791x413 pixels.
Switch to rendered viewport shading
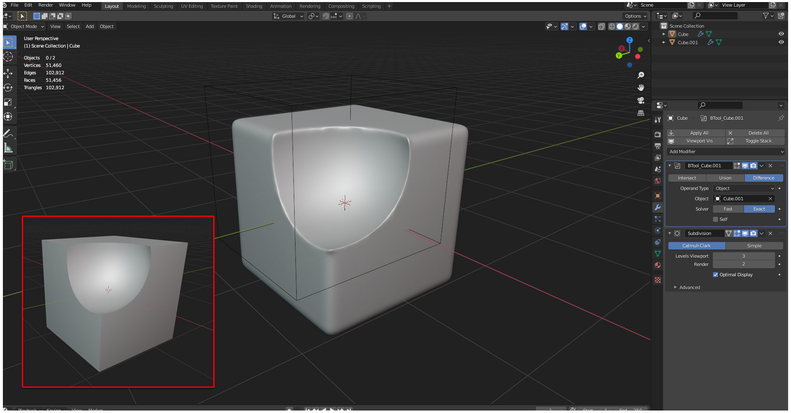(636, 26)
